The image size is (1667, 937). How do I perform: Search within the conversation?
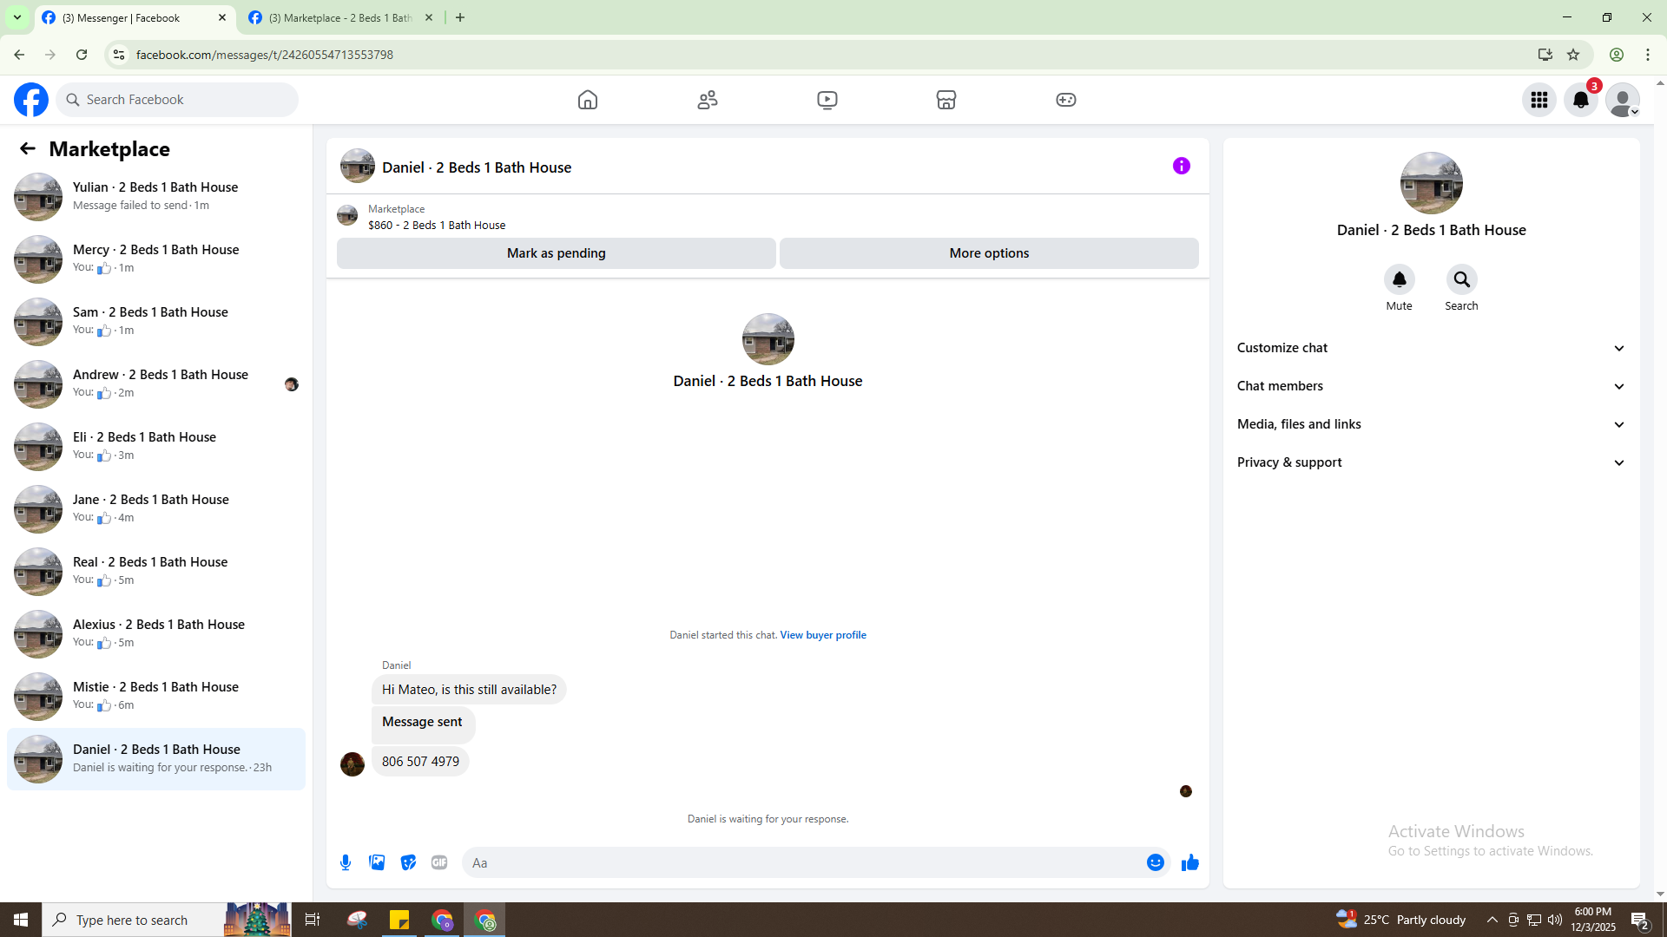click(x=1462, y=279)
